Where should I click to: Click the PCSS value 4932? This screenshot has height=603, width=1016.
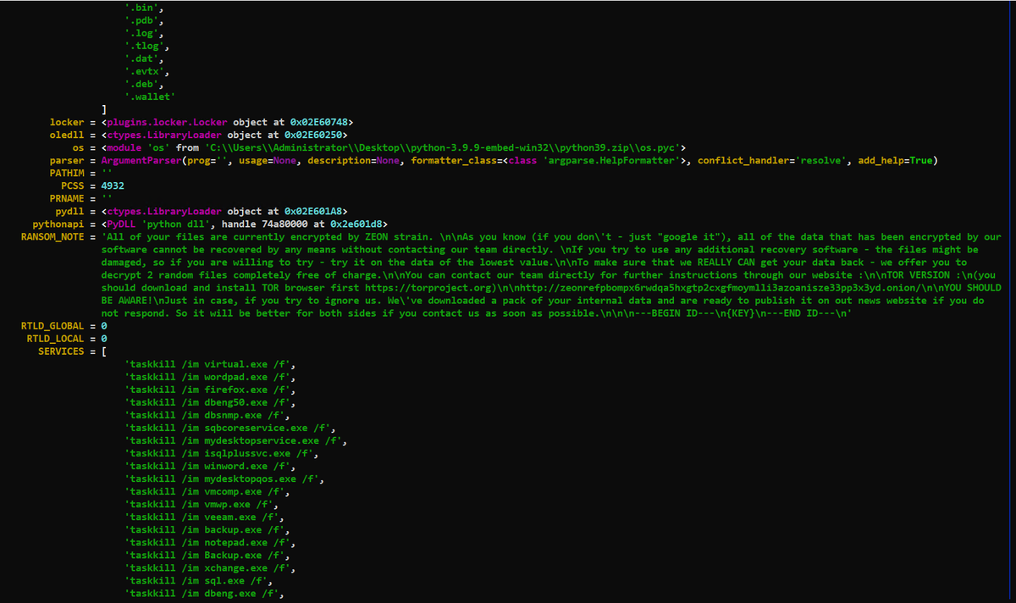point(112,185)
